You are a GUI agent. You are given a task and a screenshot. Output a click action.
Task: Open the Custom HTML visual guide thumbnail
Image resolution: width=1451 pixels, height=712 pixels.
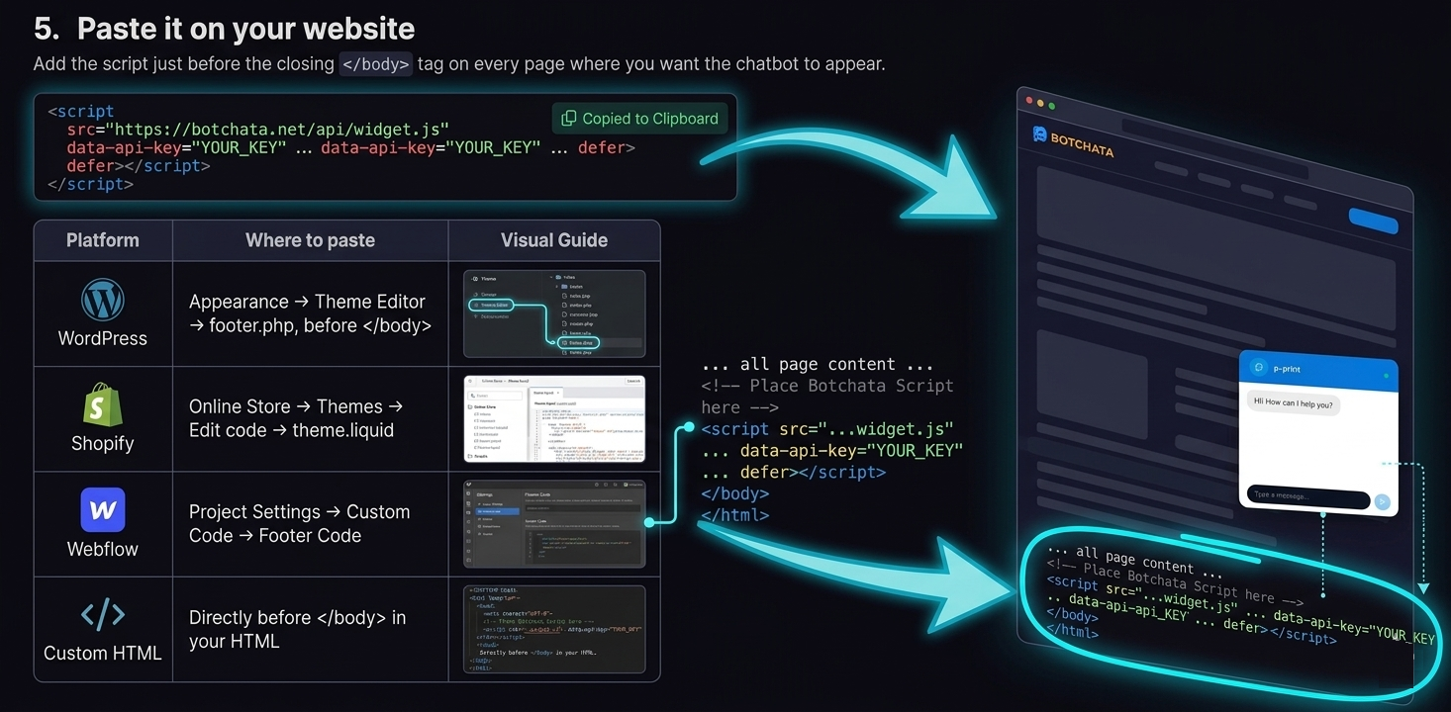pyautogui.click(x=554, y=629)
